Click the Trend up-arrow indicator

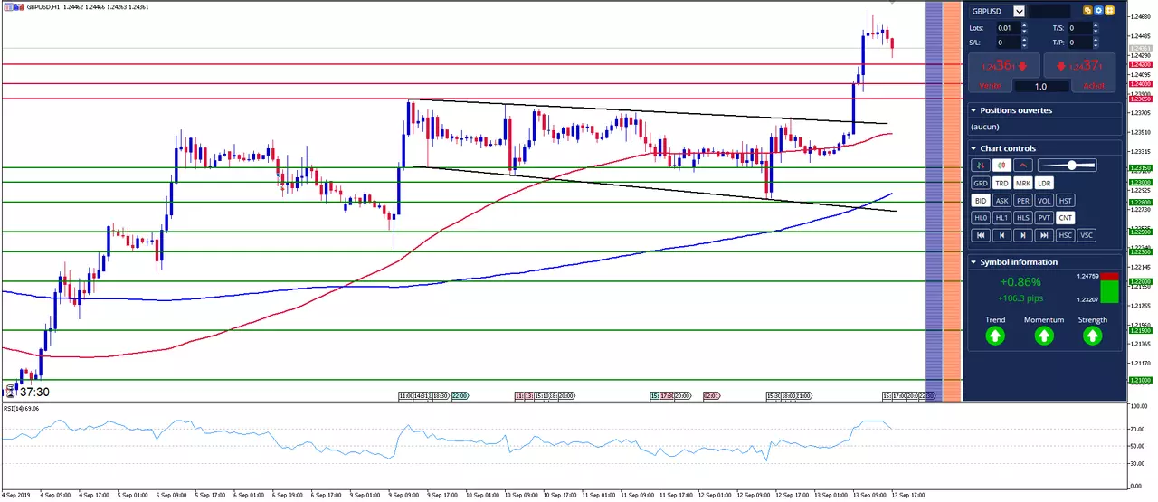[995, 336]
